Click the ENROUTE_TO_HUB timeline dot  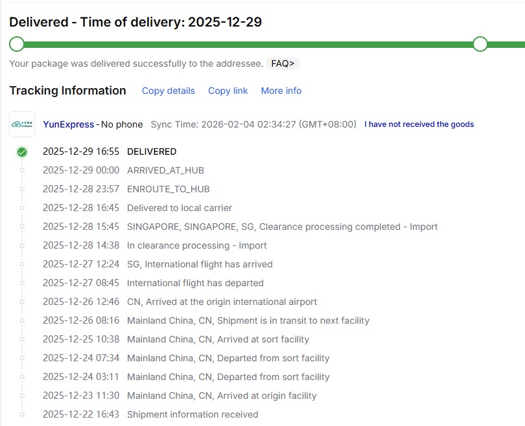click(x=22, y=189)
